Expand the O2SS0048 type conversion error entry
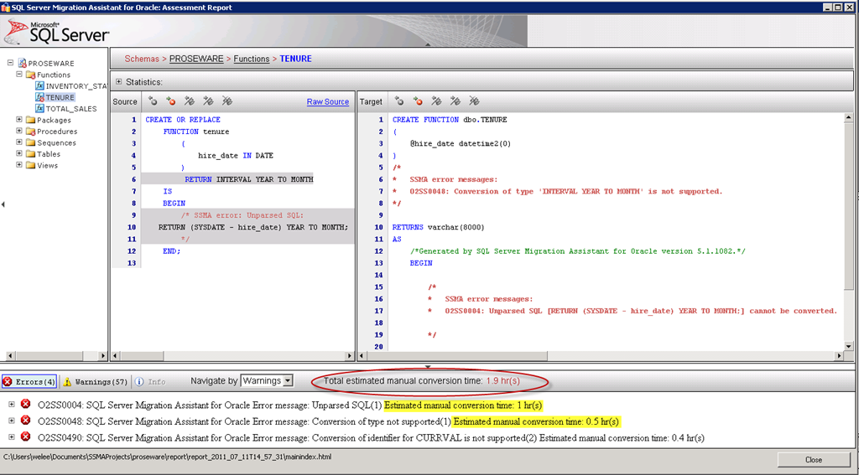 coord(12,421)
